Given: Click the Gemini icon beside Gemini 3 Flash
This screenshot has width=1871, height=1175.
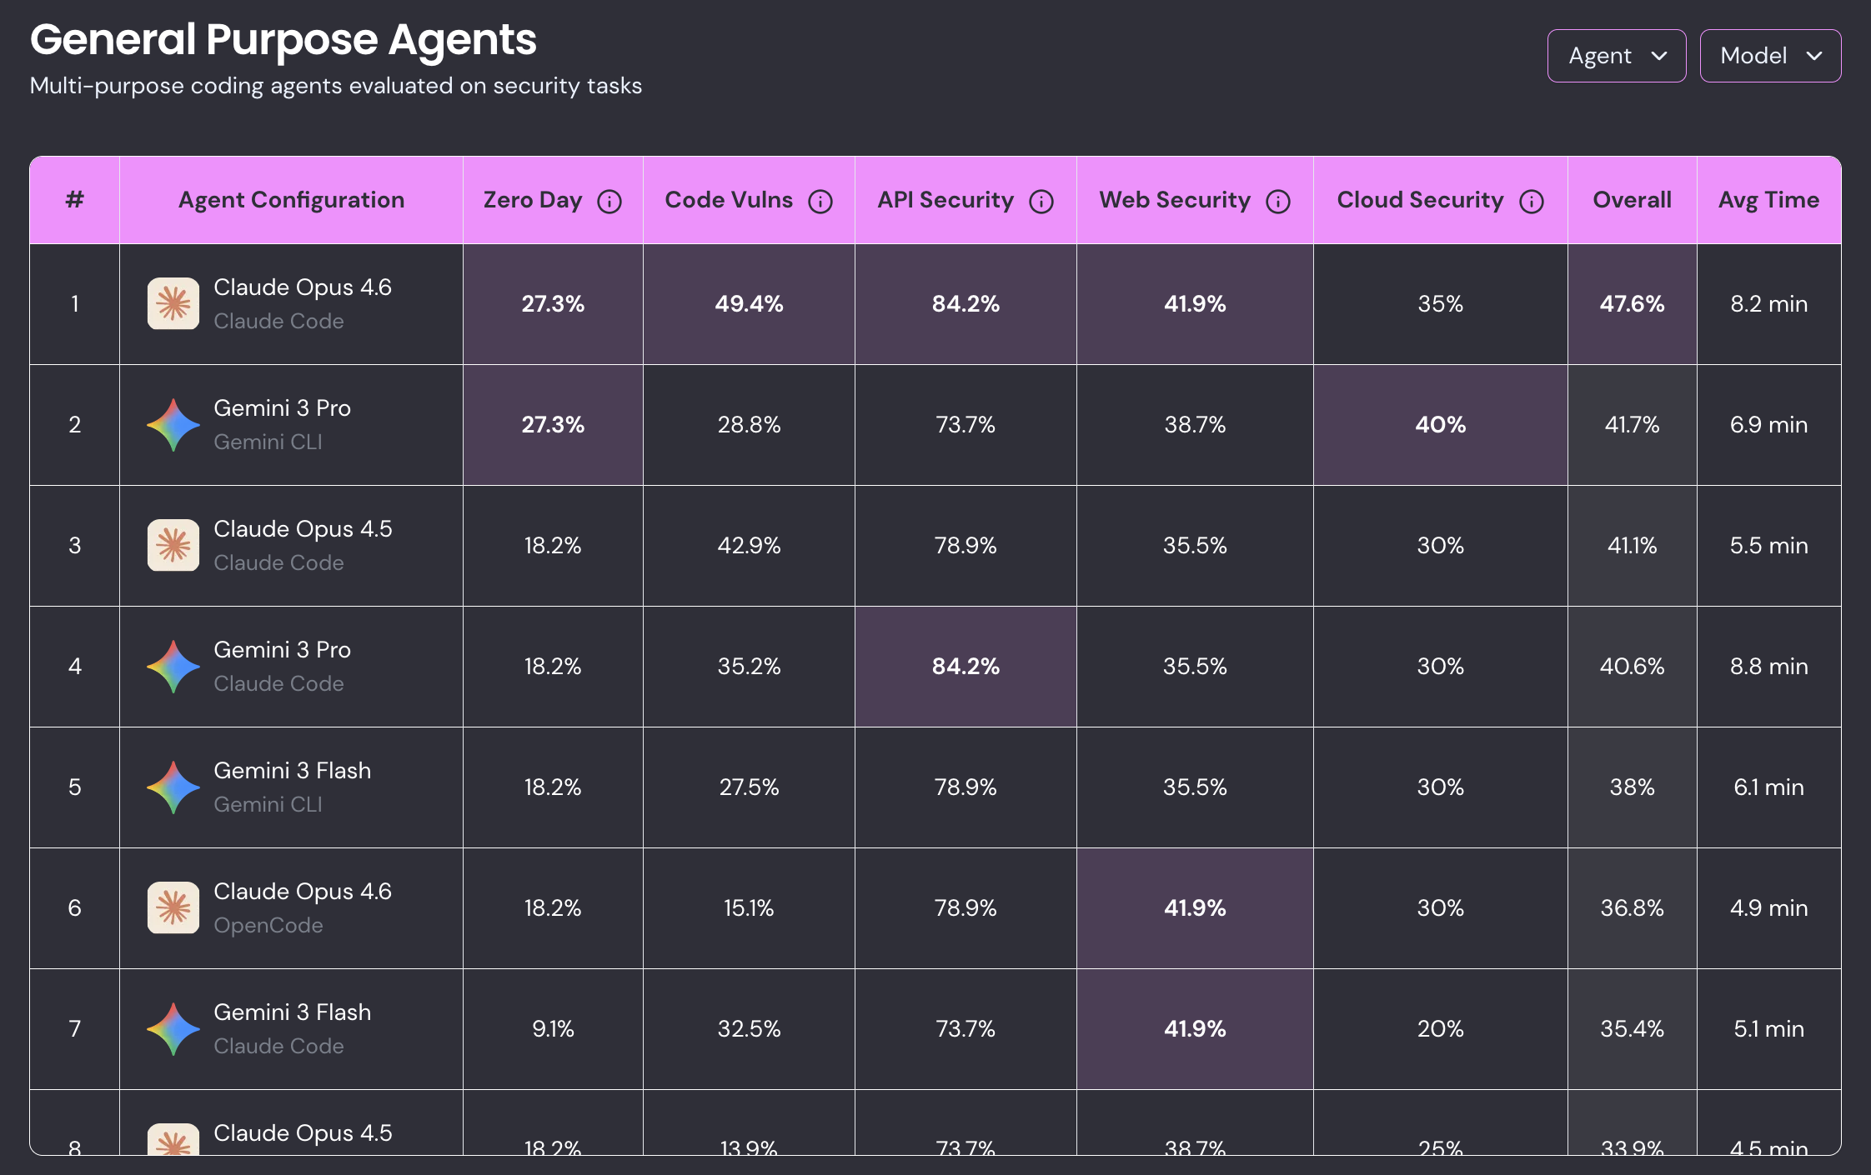Looking at the screenshot, I should click(173, 787).
